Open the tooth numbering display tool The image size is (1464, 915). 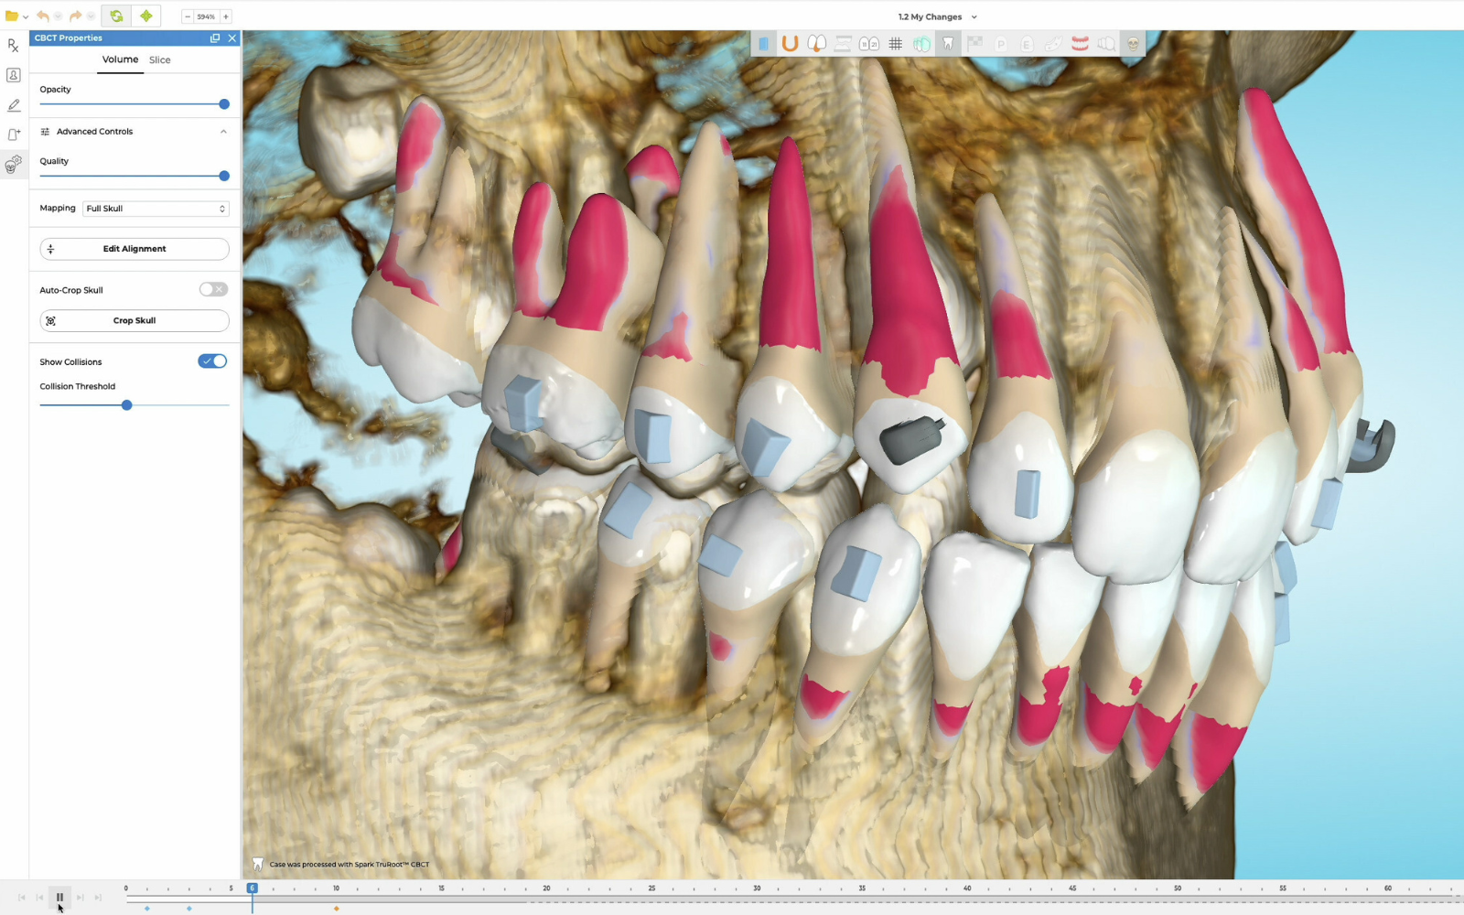point(869,43)
